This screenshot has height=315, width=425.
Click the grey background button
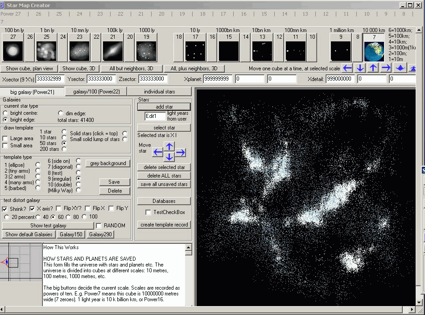coord(108,163)
